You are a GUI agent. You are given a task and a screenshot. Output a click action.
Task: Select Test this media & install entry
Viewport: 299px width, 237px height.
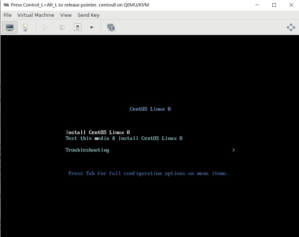[x=124, y=138]
